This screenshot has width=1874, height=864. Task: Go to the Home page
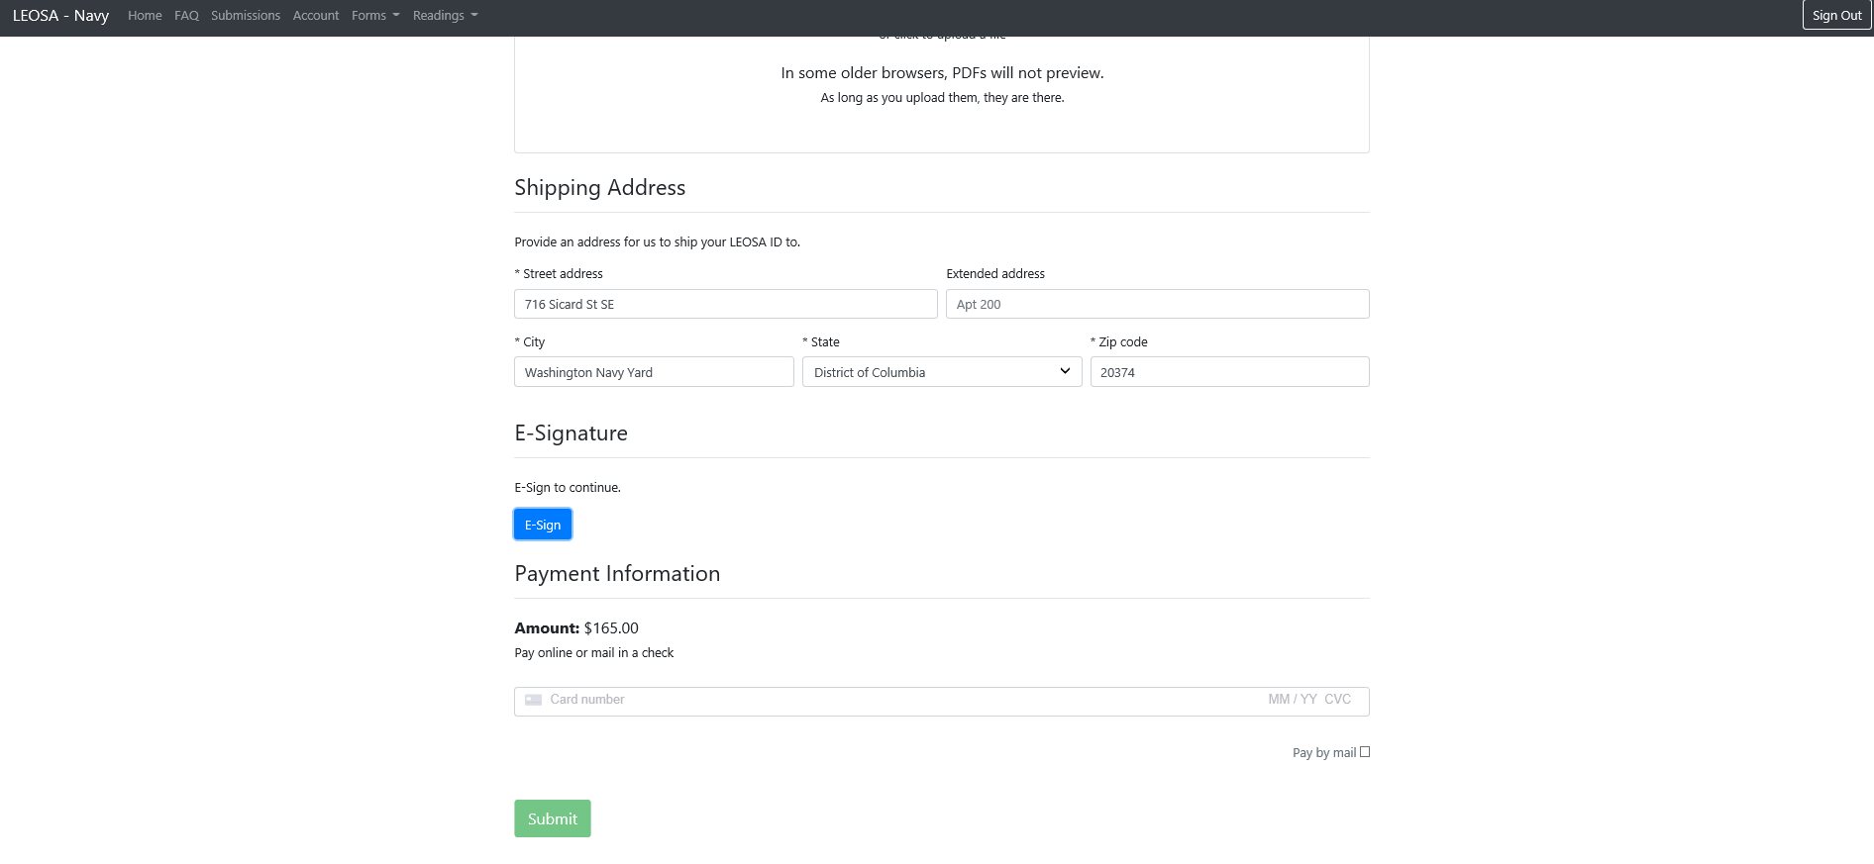[x=145, y=16]
